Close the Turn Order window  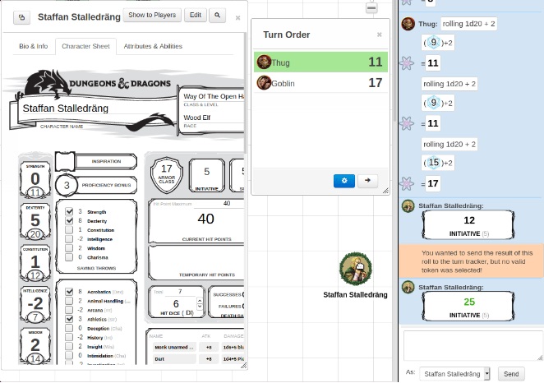tap(379, 35)
